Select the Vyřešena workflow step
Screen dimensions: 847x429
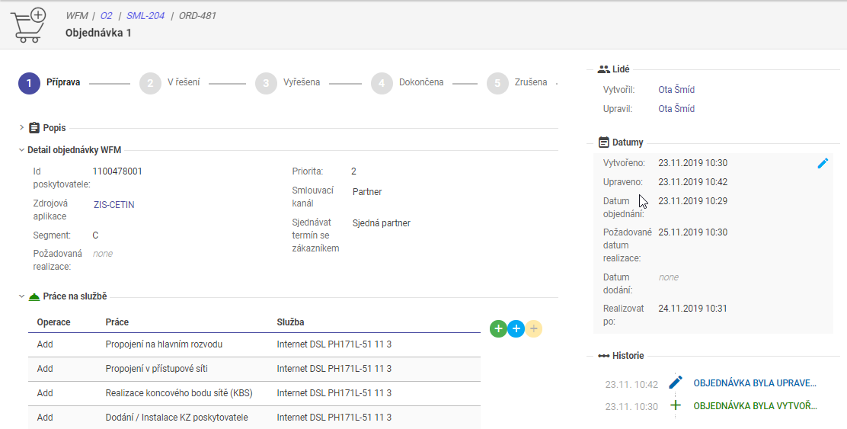(x=287, y=83)
